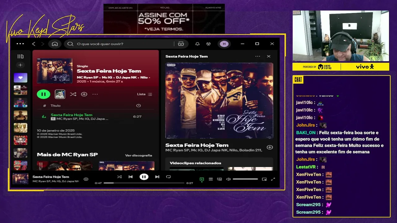
Task: Add current song via bottom bar plus icon
Action: pyautogui.click(x=86, y=179)
